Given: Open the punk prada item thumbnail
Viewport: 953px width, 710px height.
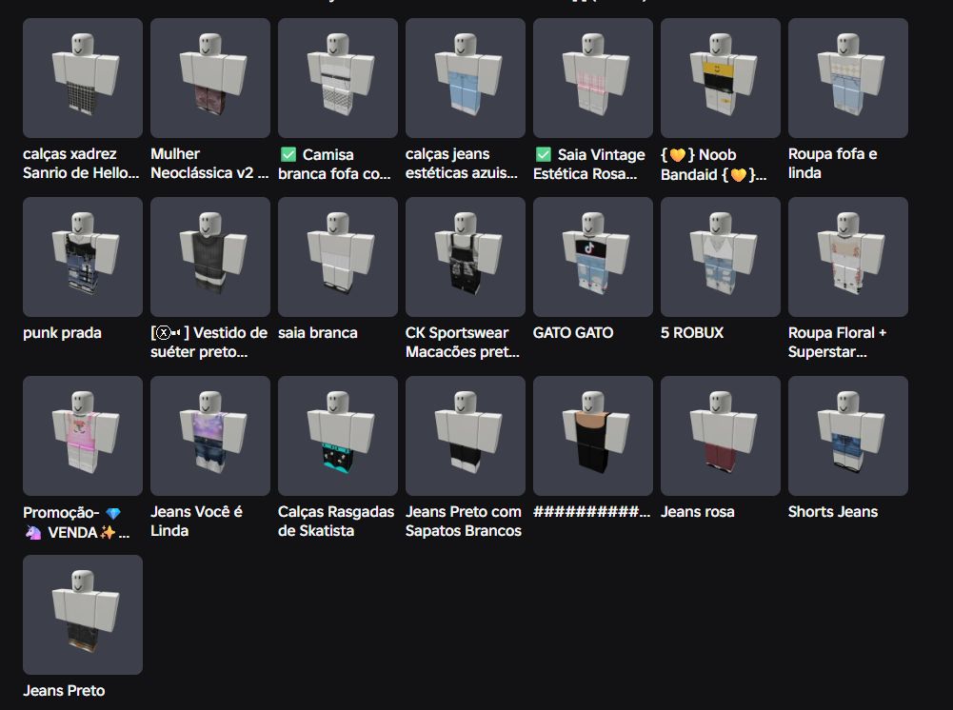Looking at the screenshot, I should pos(83,257).
